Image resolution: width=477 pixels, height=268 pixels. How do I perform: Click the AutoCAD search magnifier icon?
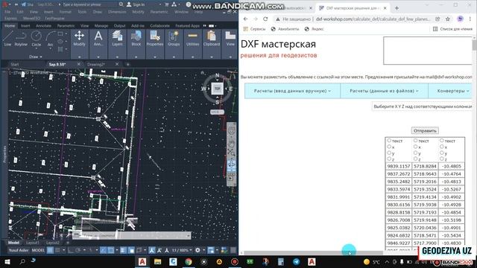pyautogui.click(x=121, y=4)
